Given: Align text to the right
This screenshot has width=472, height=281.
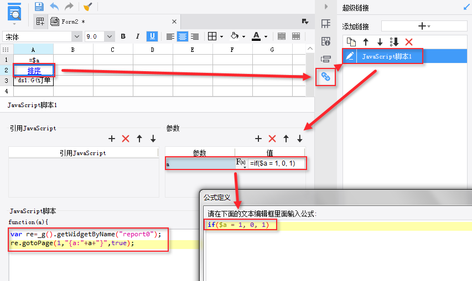Looking at the screenshot, I should (195, 36).
